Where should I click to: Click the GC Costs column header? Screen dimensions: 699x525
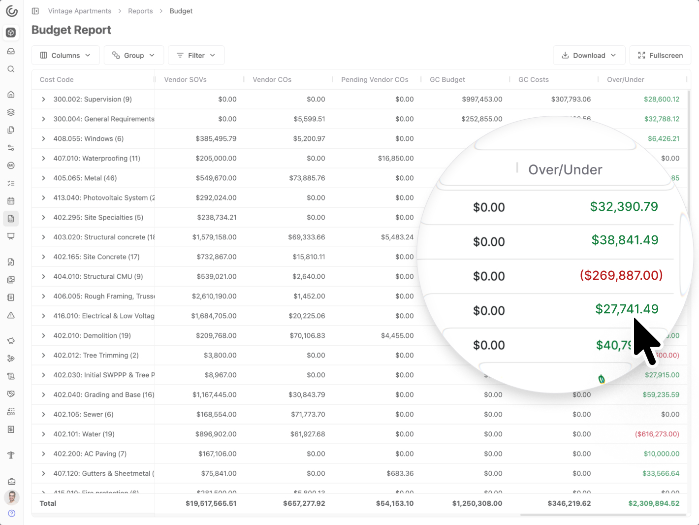(533, 79)
